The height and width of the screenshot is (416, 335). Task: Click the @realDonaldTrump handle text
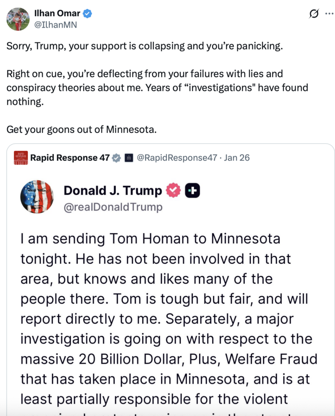(113, 207)
